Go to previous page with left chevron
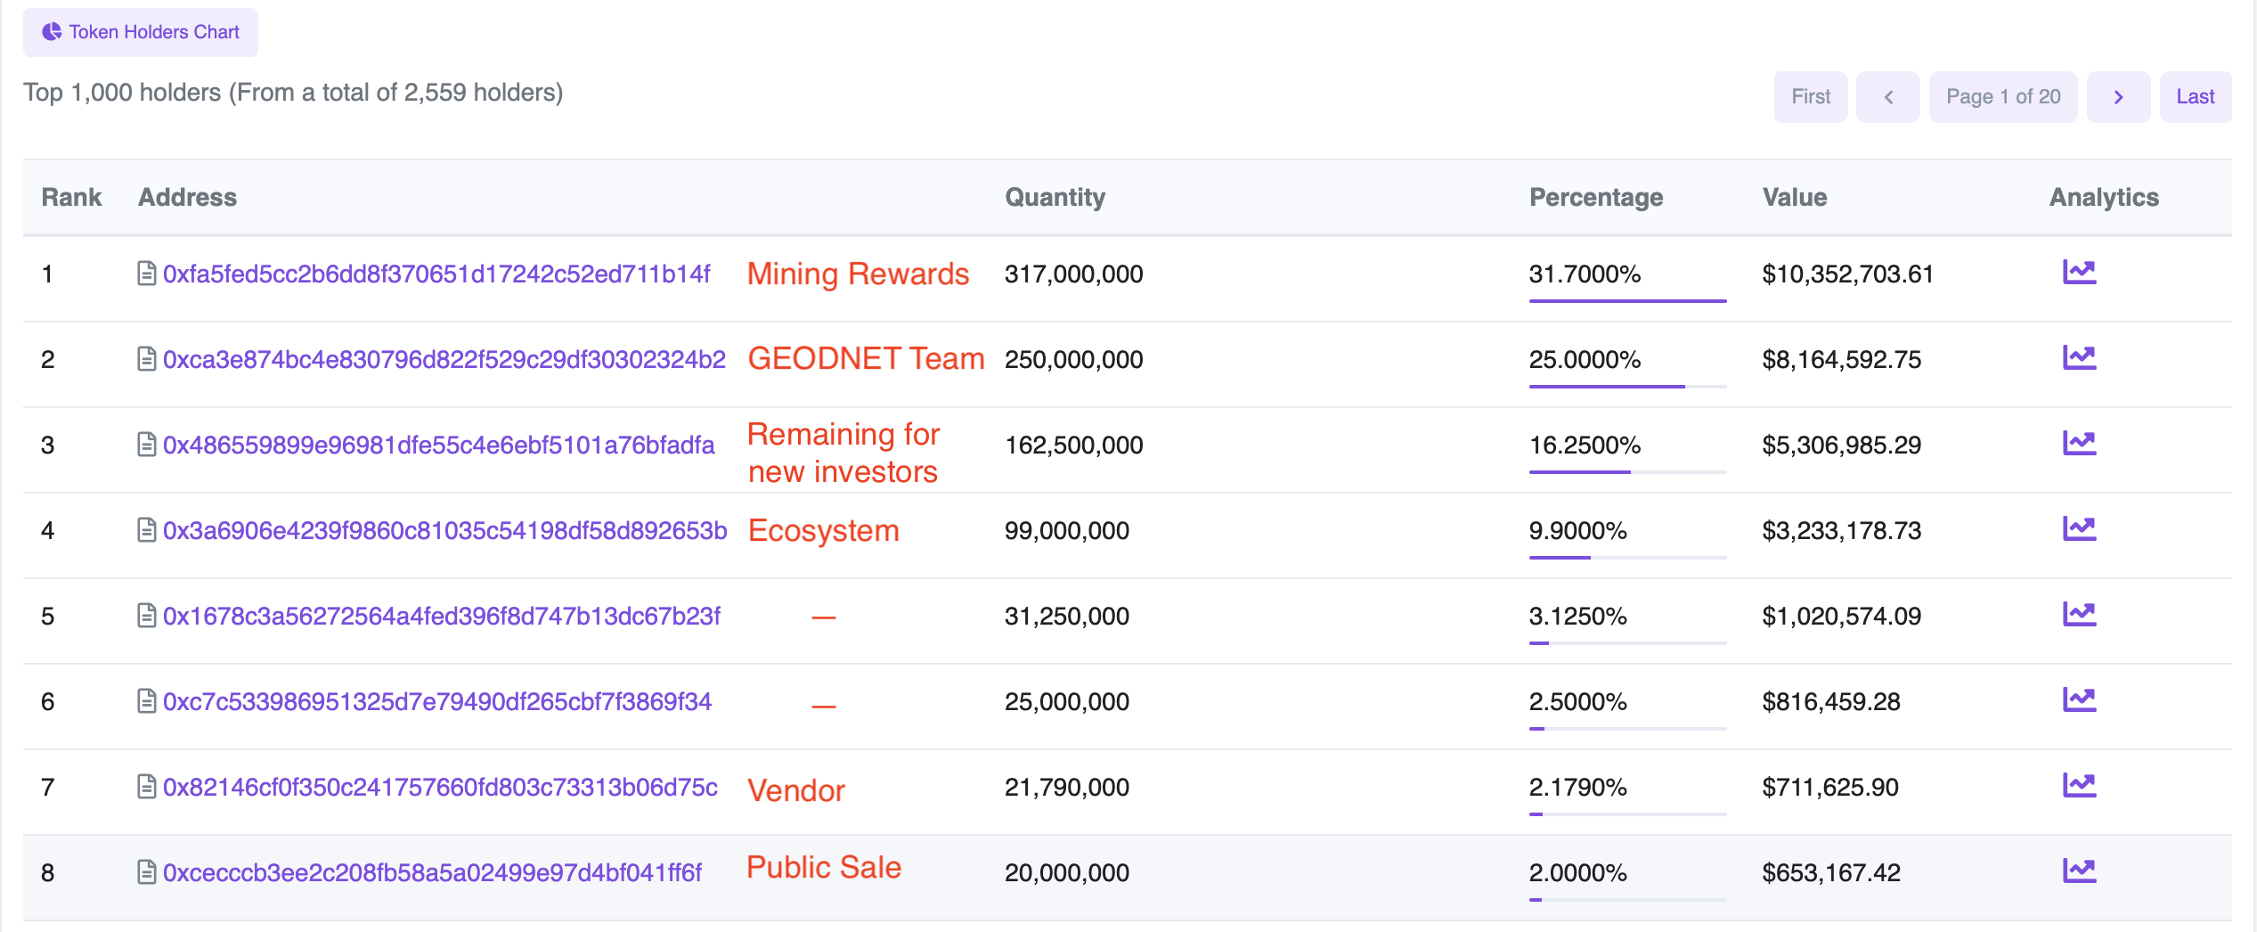This screenshot has height=932, width=2257. tap(1887, 97)
